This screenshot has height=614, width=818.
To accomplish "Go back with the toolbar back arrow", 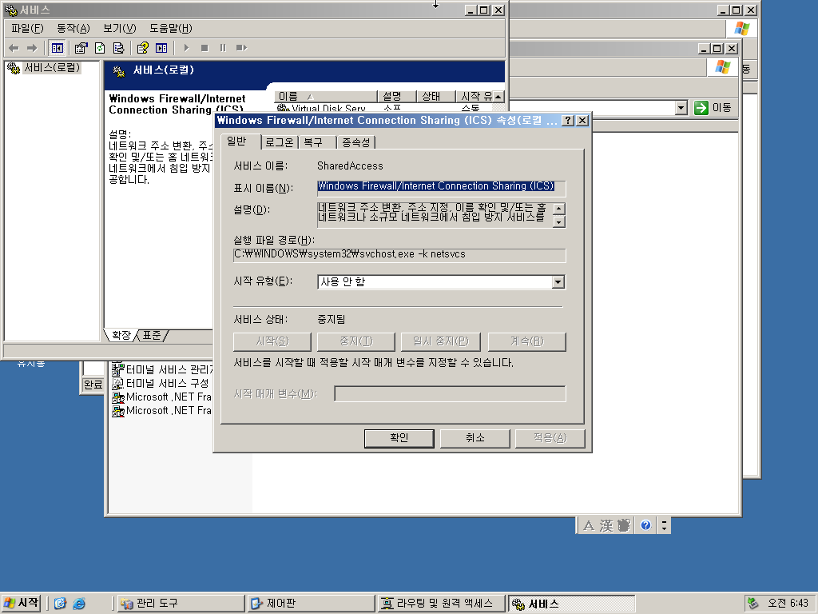I will coord(14,48).
